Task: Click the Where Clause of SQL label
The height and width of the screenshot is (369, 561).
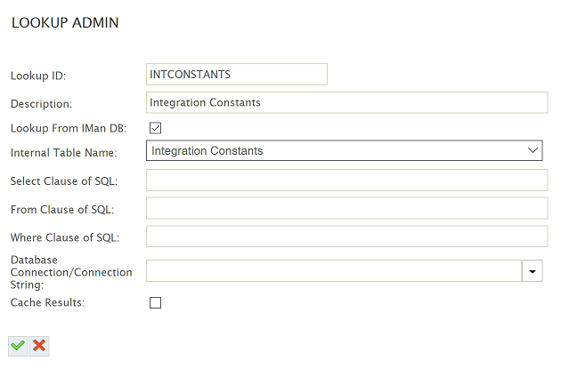Action: tap(65, 237)
